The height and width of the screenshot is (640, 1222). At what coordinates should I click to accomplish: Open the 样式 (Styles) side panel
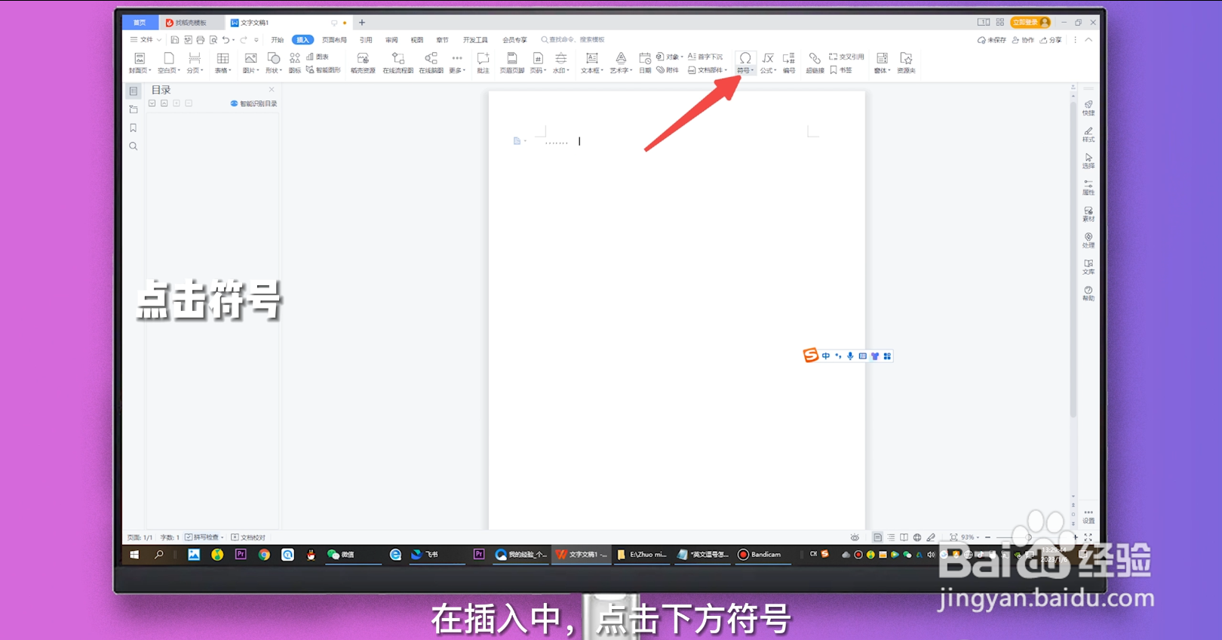[1088, 135]
